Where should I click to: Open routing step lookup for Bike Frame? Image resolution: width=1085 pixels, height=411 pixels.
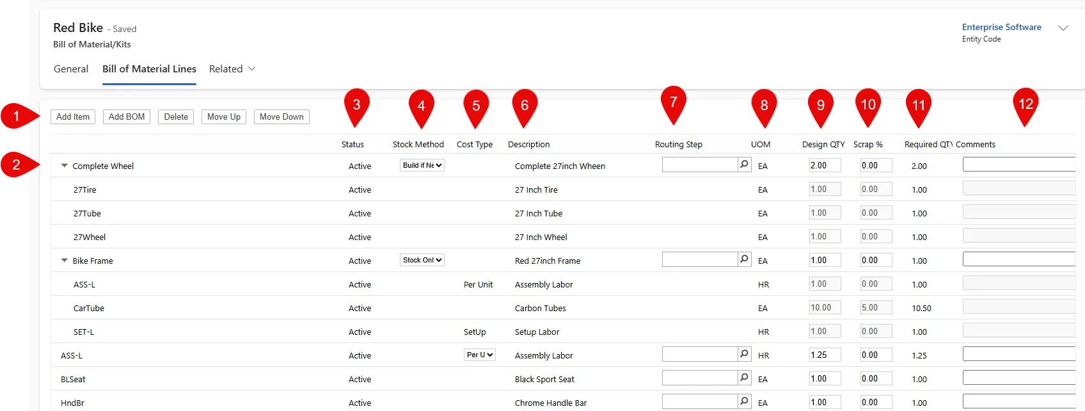click(x=745, y=259)
